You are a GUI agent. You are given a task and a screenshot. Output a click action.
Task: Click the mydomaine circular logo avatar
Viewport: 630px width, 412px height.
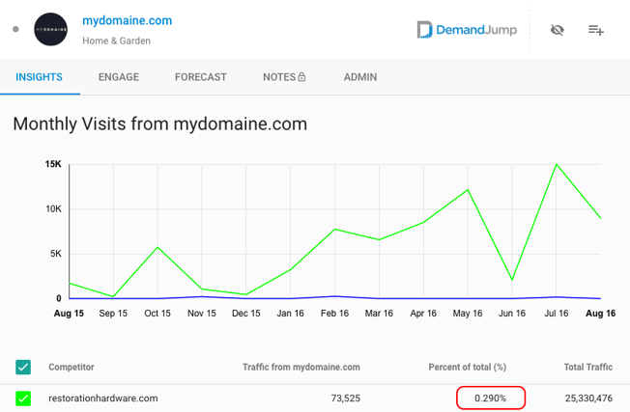point(50,29)
